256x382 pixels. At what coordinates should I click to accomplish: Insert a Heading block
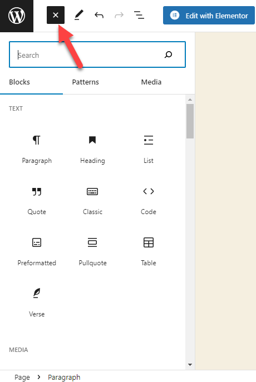click(x=92, y=150)
